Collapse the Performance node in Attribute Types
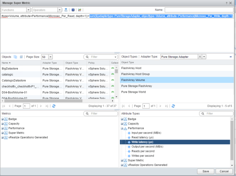This screenshot has width=236, height=176. (122, 128)
